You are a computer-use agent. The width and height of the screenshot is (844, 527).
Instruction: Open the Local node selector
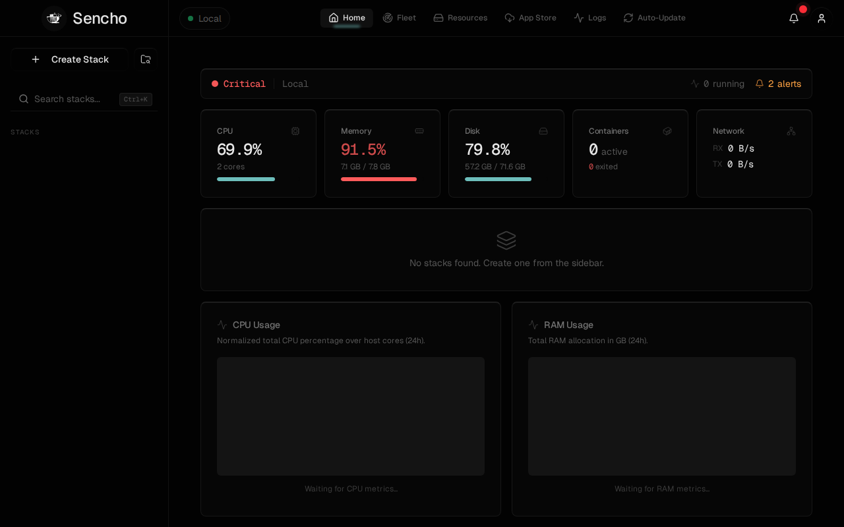pyautogui.click(x=204, y=18)
